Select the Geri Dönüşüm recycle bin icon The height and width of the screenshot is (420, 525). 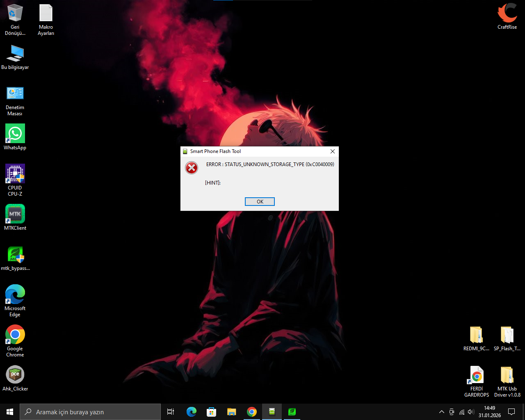click(15, 20)
